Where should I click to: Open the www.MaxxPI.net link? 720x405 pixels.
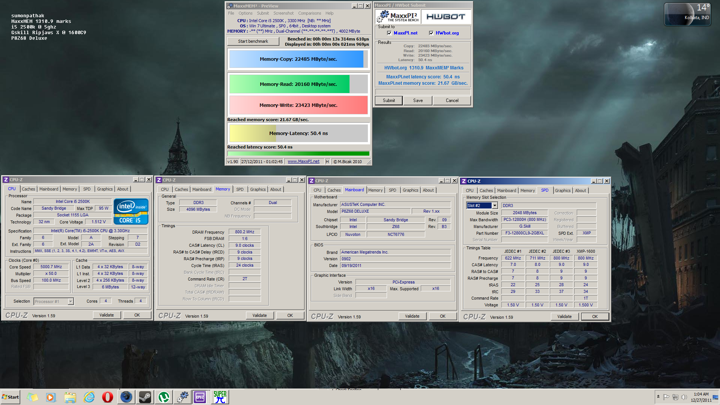303,162
